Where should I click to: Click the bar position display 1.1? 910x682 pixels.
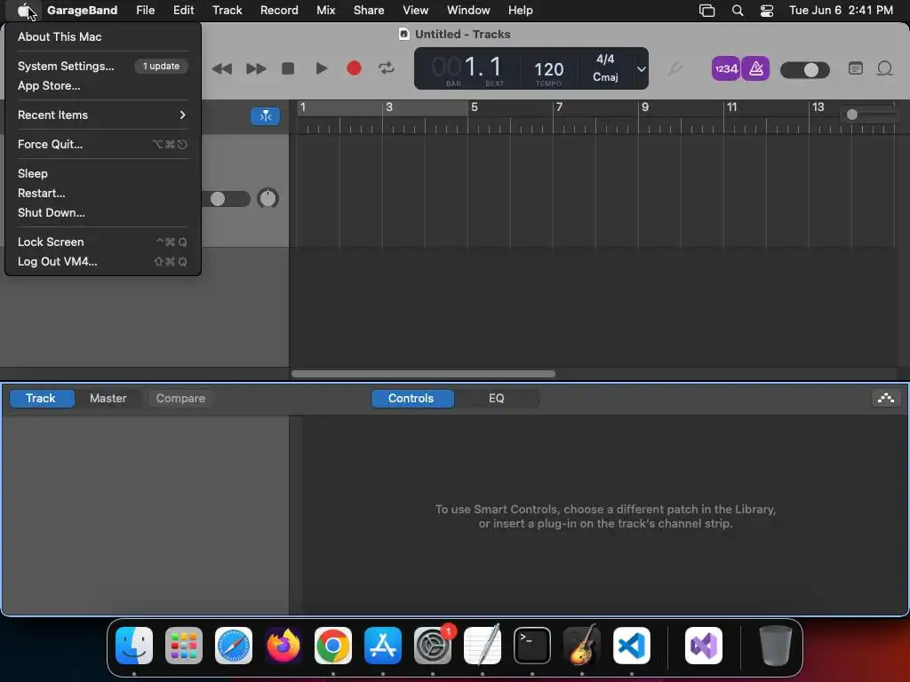coord(483,67)
